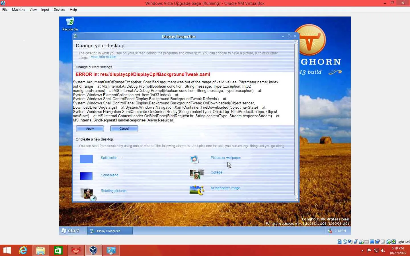This screenshot has height=256, width=410.
Task: Choose the Collage link
Action: pos(216,172)
